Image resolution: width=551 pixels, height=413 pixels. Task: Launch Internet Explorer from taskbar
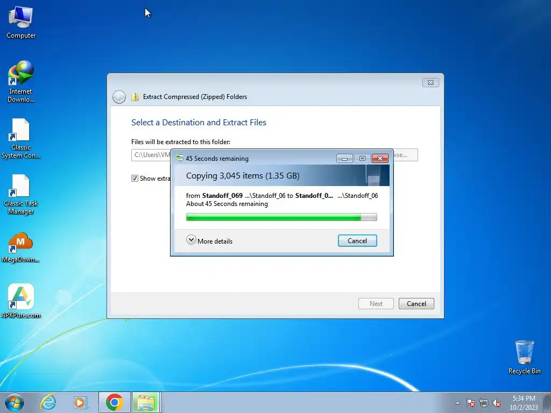(48, 402)
